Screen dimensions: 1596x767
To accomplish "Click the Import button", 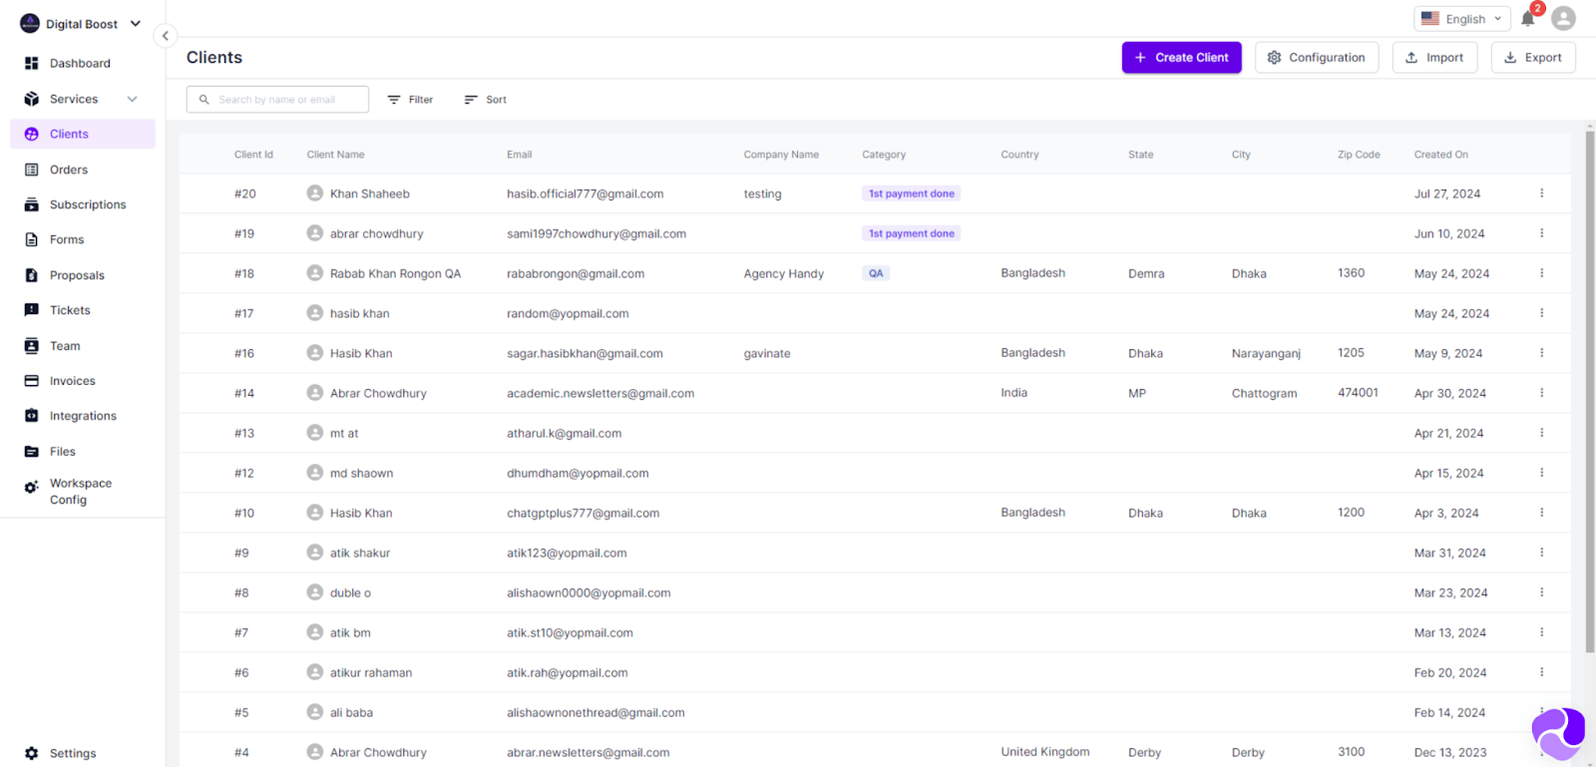I will click(1434, 58).
